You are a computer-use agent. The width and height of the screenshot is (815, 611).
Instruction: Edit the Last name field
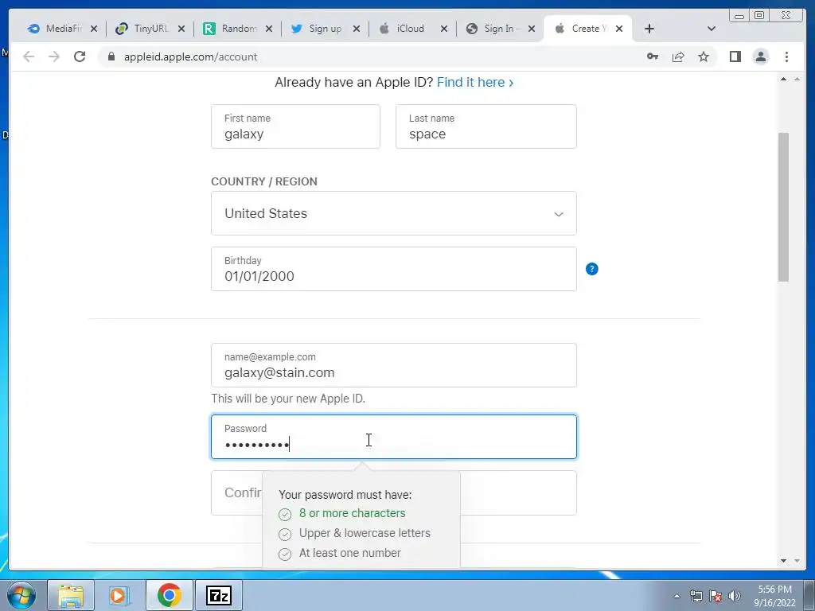(486, 126)
